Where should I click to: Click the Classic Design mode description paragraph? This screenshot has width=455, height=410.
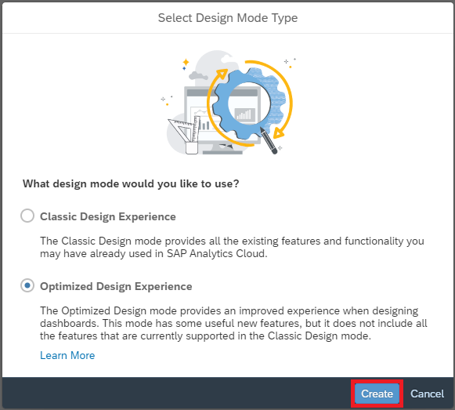(x=232, y=247)
